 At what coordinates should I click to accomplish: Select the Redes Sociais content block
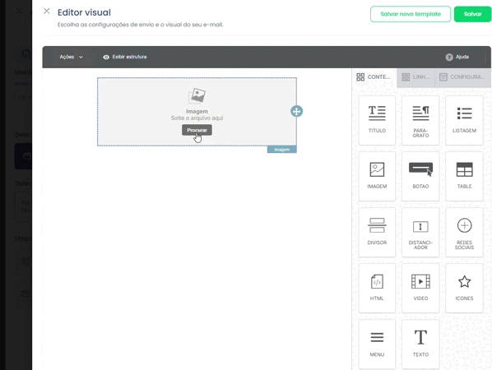click(x=464, y=233)
